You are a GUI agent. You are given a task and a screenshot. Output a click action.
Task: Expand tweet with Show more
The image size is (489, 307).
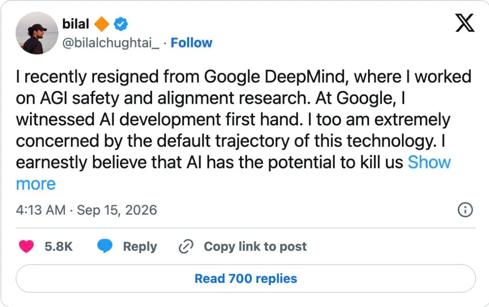[429, 162]
